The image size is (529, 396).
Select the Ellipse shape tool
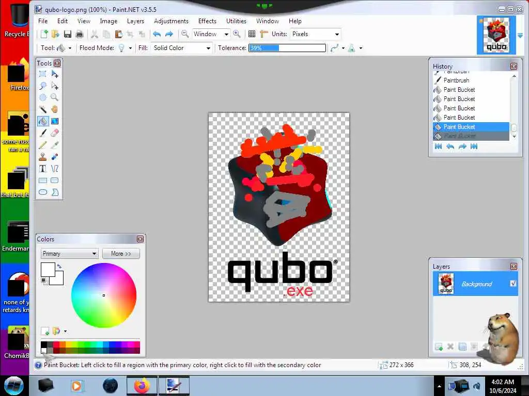[43, 192]
